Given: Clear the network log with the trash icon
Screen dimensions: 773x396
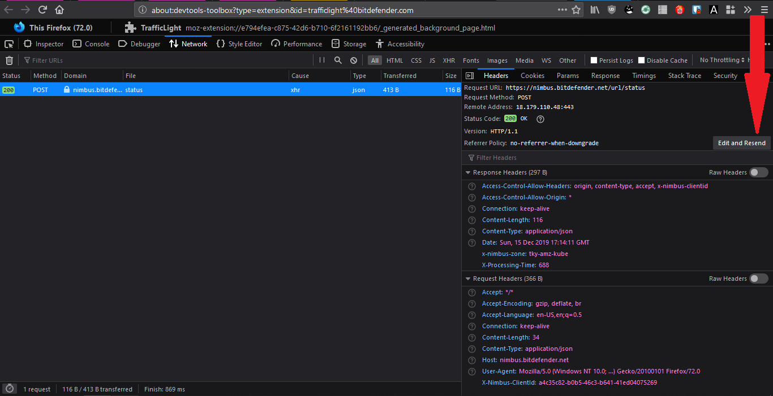Looking at the screenshot, I should [x=9, y=60].
